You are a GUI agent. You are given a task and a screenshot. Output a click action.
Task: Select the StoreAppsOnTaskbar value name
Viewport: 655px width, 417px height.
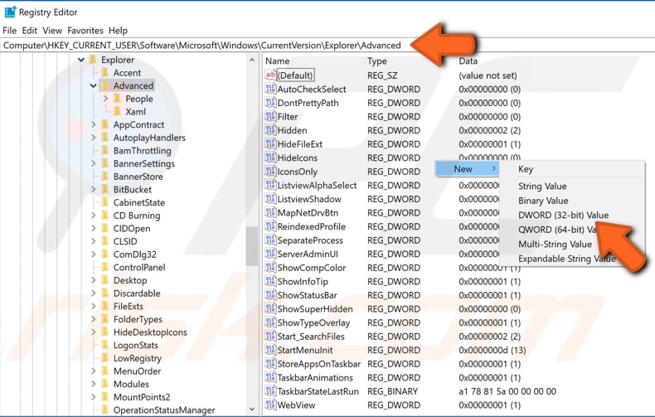tap(318, 364)
